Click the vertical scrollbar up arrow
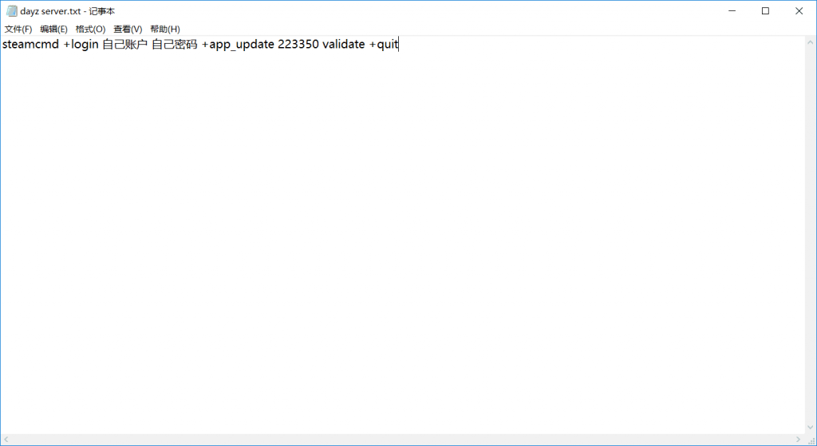This screenshot has height=446, width=817. [x=811, y=42]
